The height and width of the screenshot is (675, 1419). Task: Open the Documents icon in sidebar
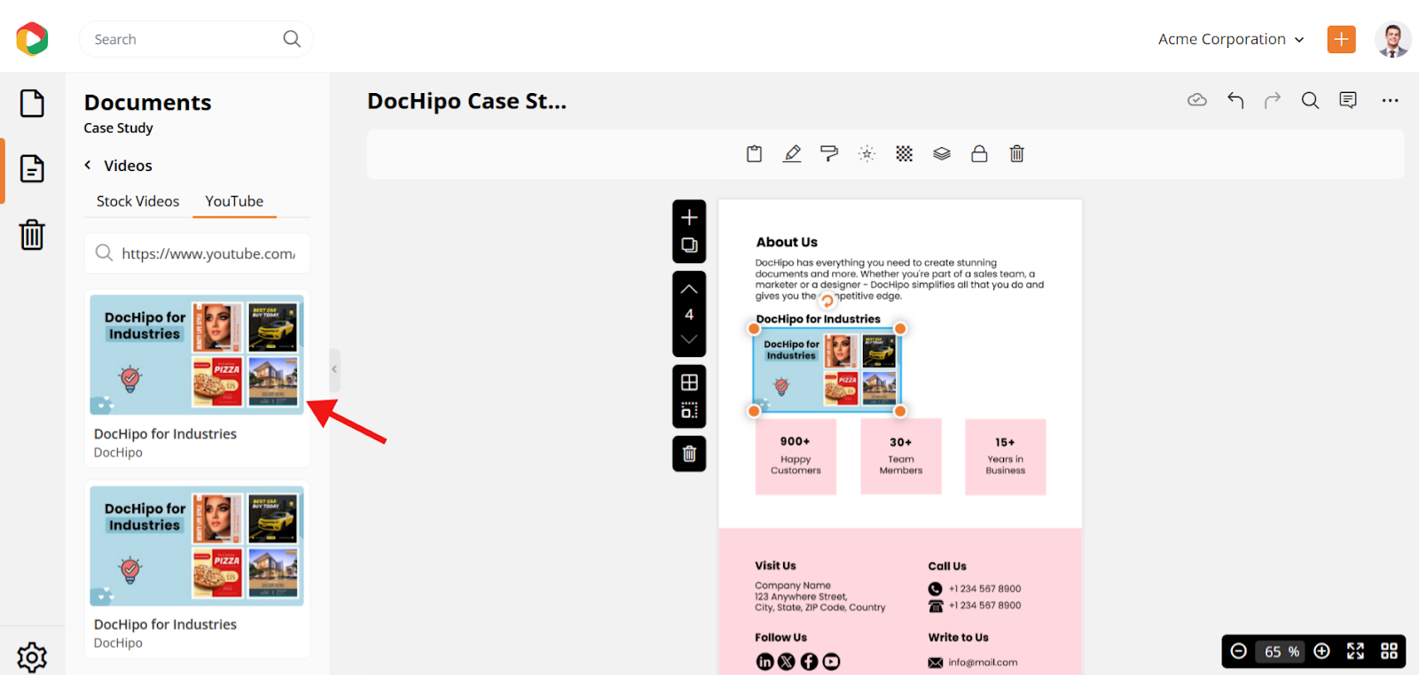[32, 168]
